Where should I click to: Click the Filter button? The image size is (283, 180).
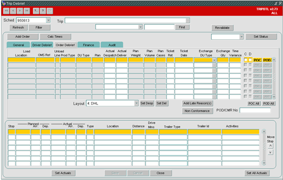click(39, 27)
